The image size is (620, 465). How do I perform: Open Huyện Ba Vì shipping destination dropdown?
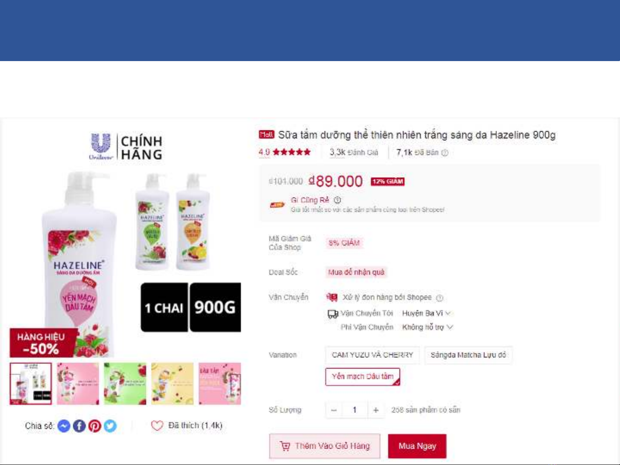point(426,313)
